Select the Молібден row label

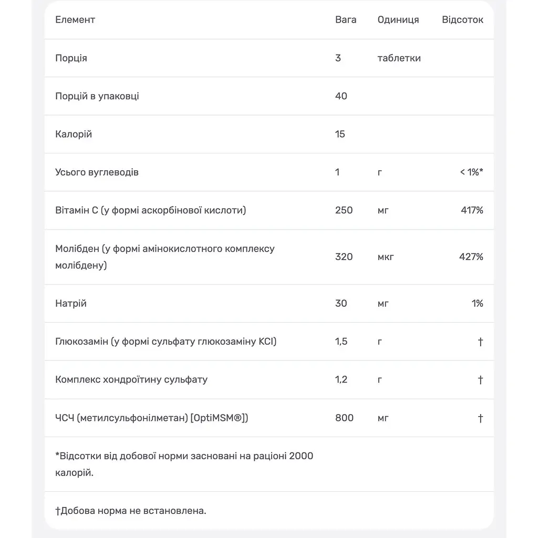click(x=164, y=256)
